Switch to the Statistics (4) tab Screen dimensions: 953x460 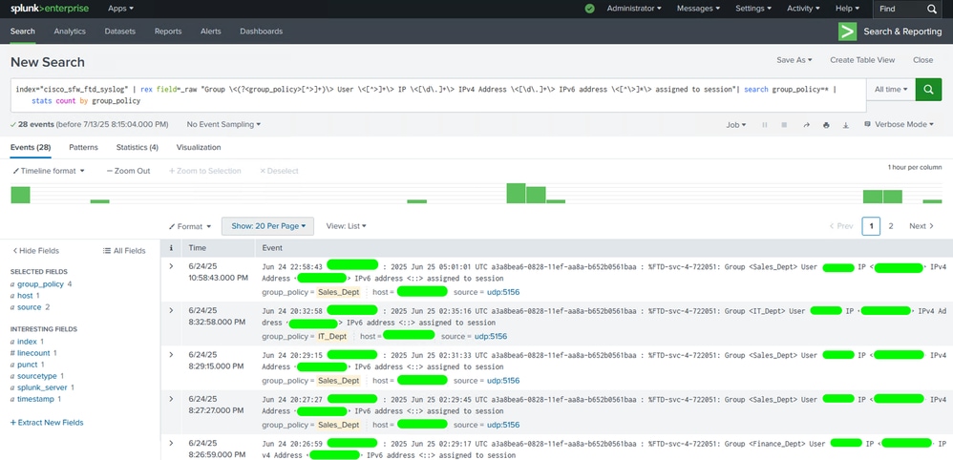click(x=138, y=148)
